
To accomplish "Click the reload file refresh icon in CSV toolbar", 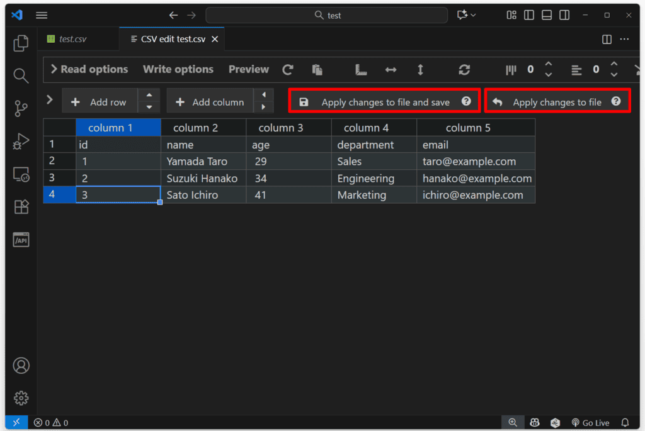I will coord(288,70).
